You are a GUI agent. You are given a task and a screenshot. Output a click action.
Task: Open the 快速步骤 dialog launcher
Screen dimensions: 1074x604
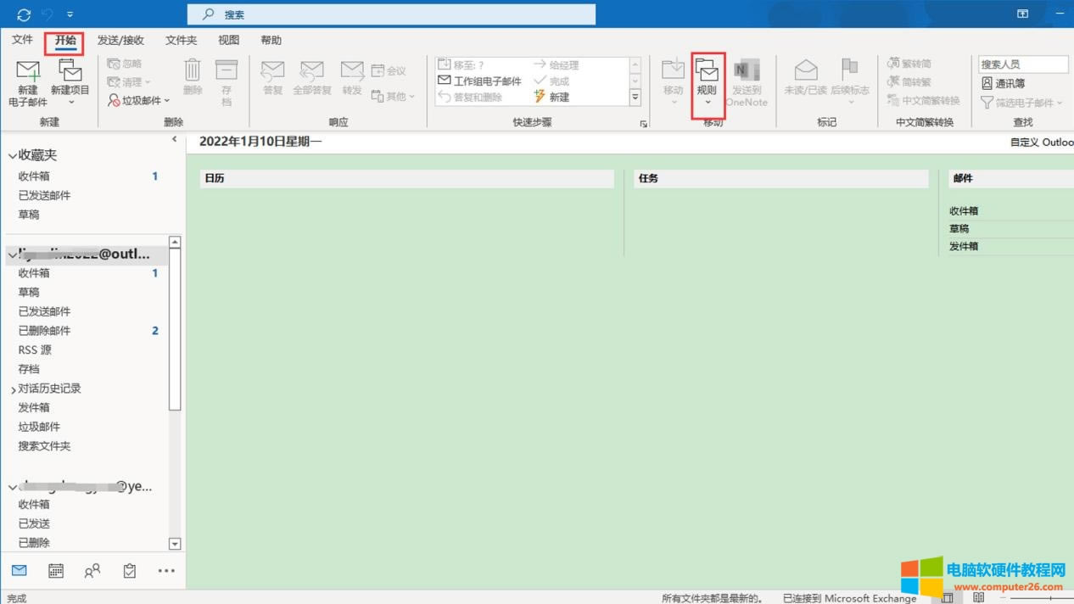644,124
